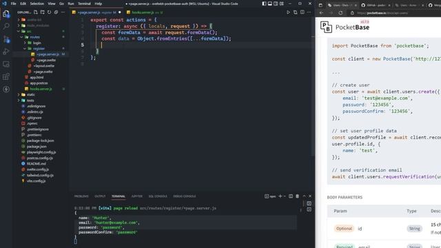
Task: Create a new terminal with the plus icon
Action: pos(280,196)
